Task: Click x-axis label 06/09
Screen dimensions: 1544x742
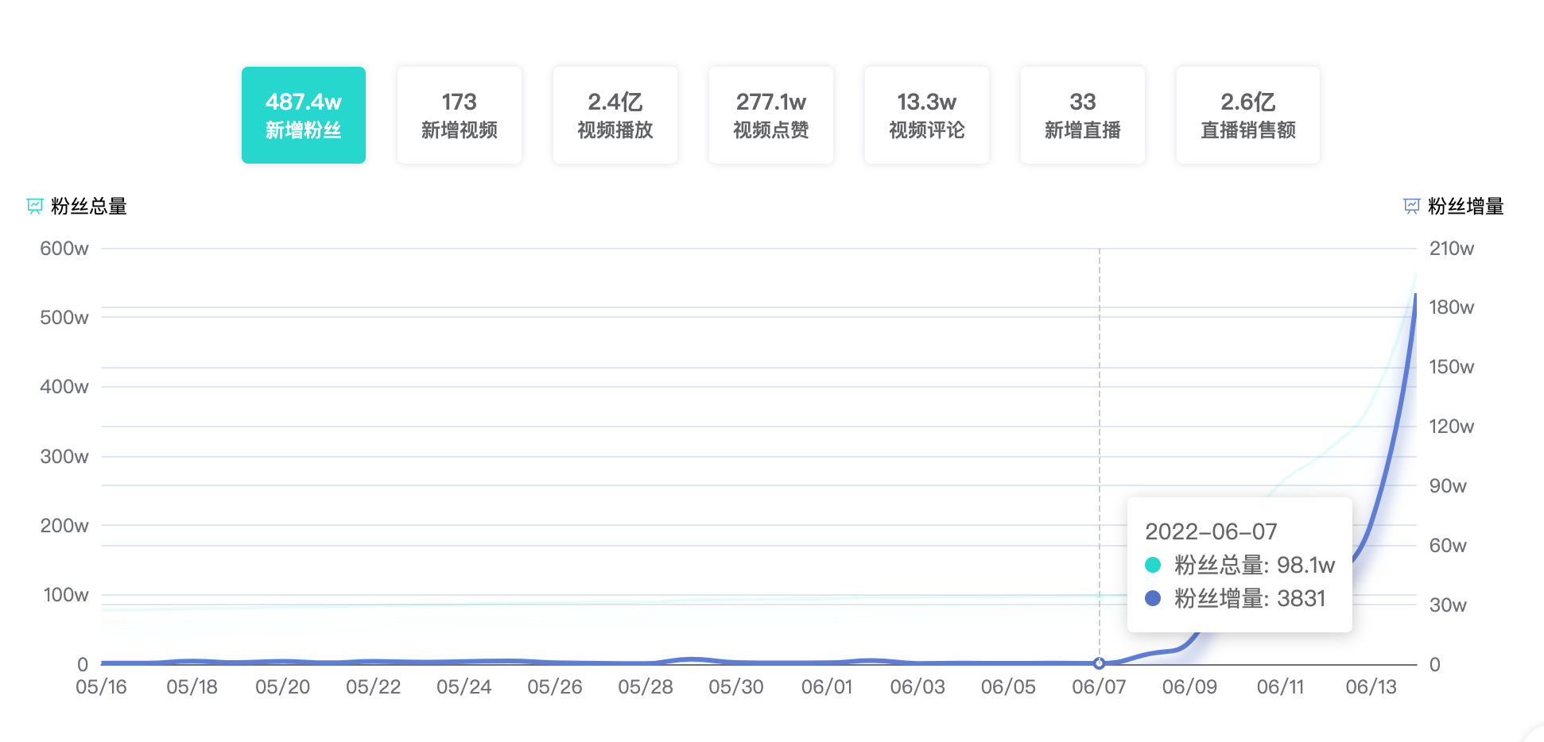Action: pyautogui.click(x=1189, y=687)
